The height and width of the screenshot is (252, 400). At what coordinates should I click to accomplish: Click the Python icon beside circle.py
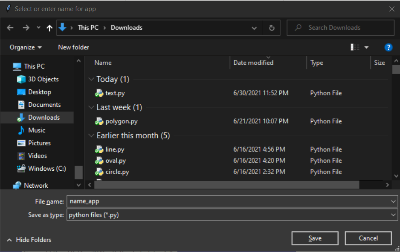click(99, 172)
